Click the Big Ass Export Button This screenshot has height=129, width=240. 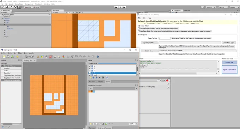[229, 70]
